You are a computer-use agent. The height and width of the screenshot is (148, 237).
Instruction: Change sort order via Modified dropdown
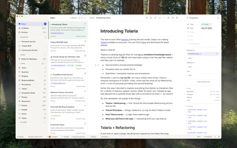click(x=73, y=18)
